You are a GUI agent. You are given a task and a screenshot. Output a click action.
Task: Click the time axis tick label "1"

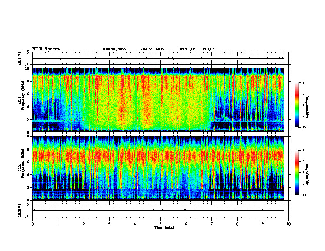tap(58, 224)
